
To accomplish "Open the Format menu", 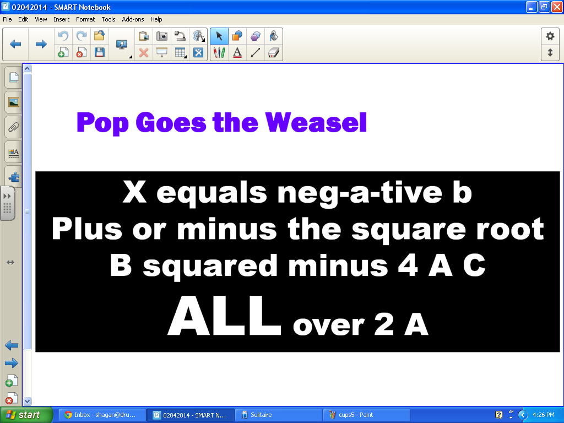I will [x=85, y=19].
